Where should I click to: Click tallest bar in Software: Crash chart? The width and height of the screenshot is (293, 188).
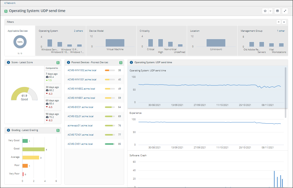[x=274, y=179]
